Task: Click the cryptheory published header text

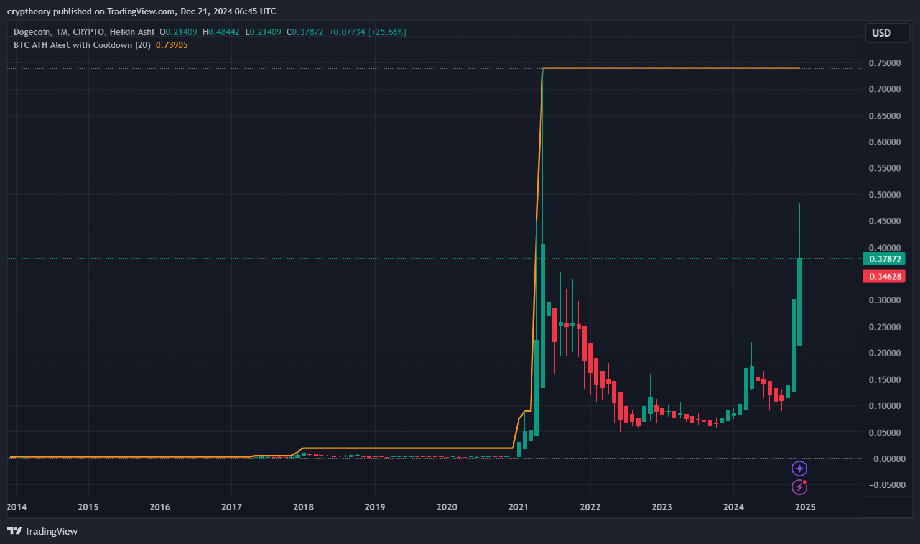Action: [142, 11]
